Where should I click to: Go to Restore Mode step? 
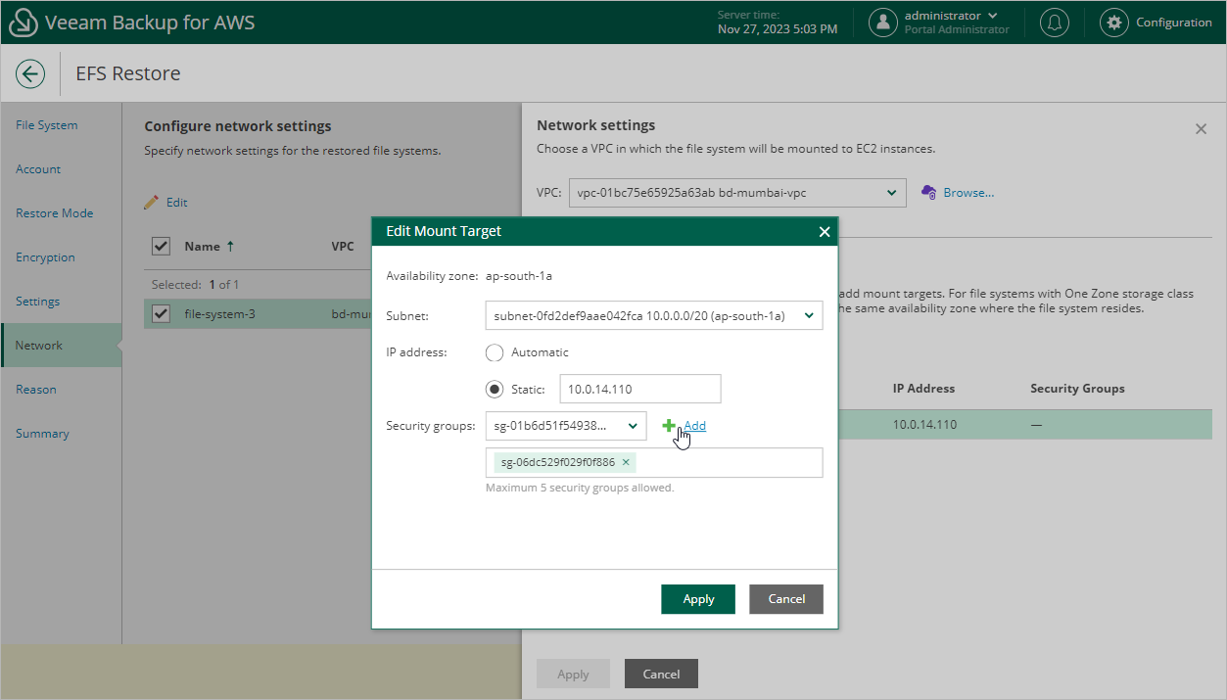tap(55, 213)
